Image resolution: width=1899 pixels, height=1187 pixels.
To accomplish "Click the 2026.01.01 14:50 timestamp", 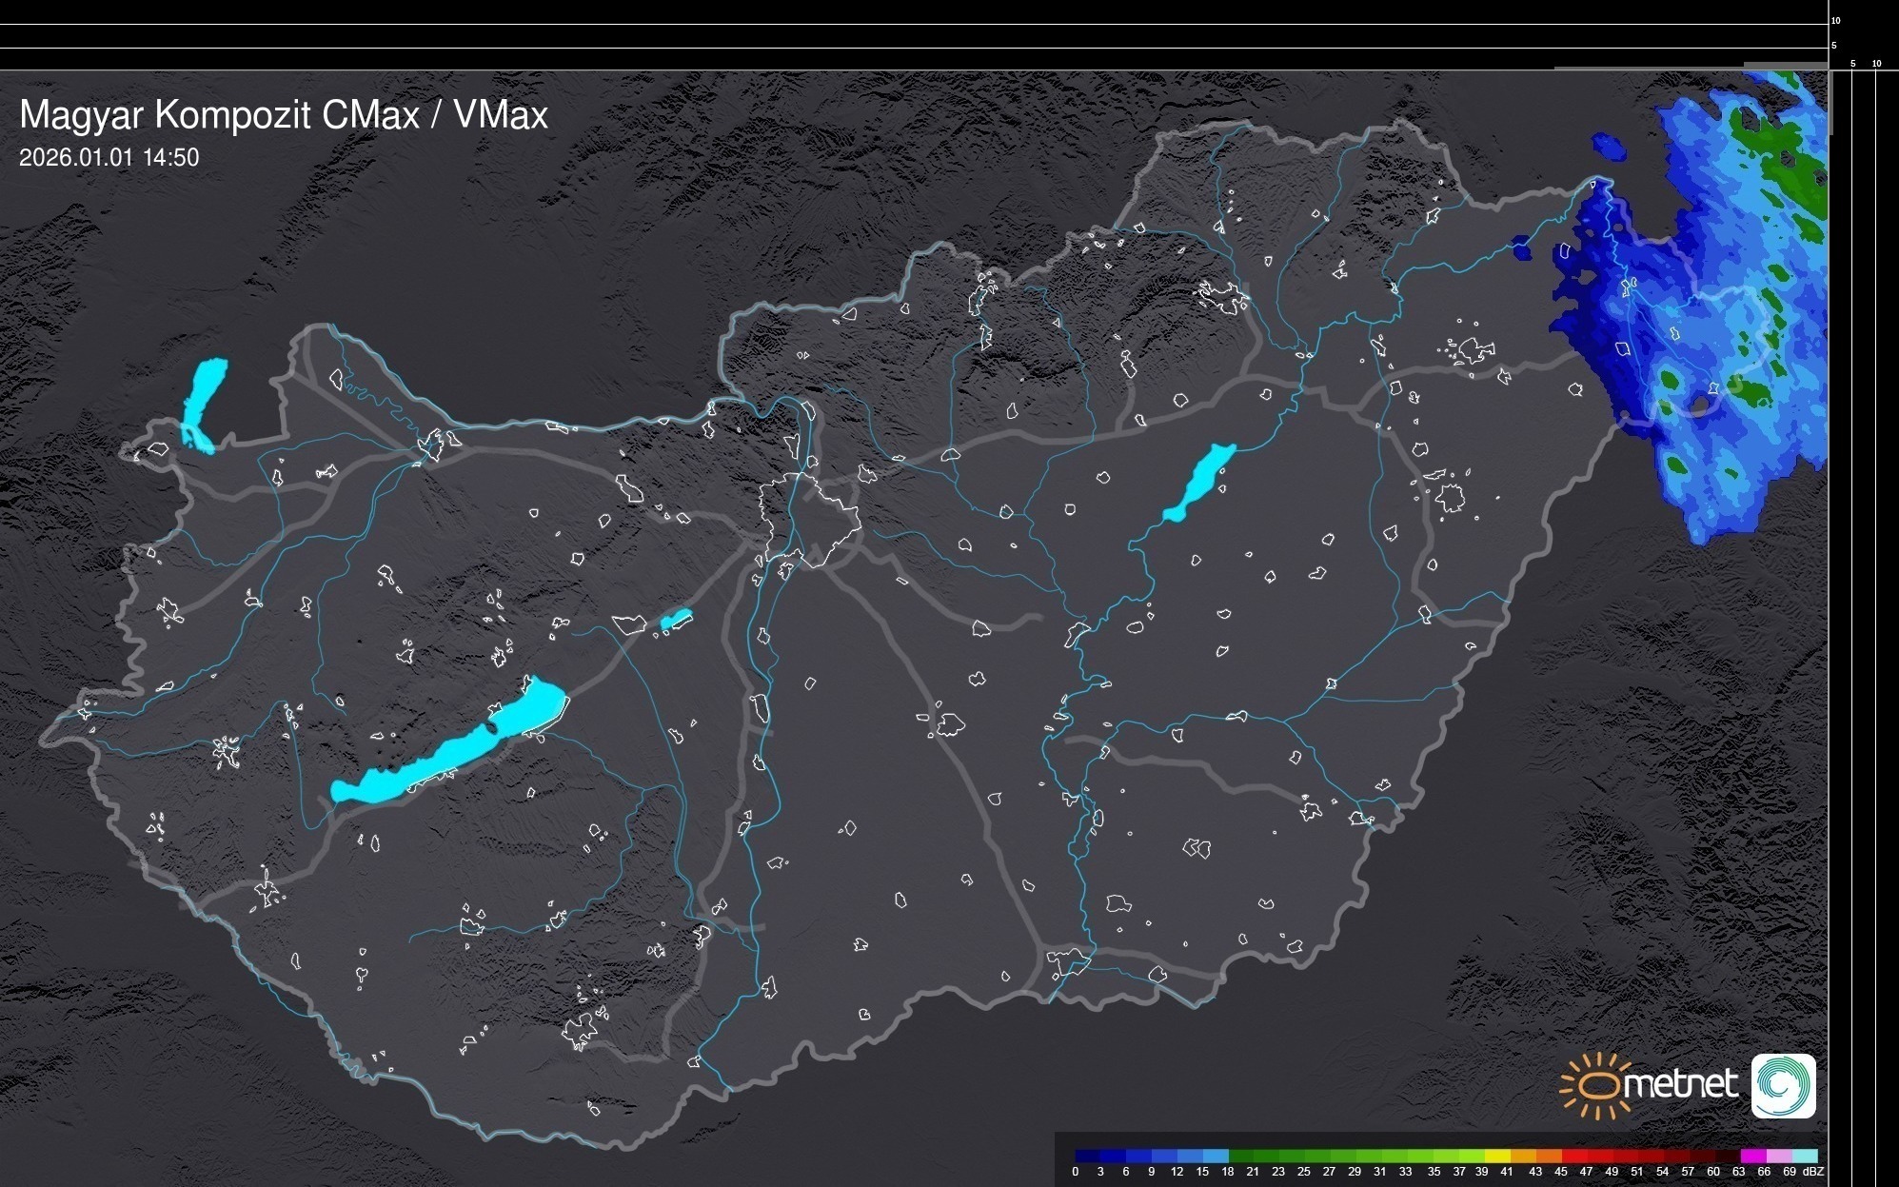I will pyautogui.click(x=109, y=157).
